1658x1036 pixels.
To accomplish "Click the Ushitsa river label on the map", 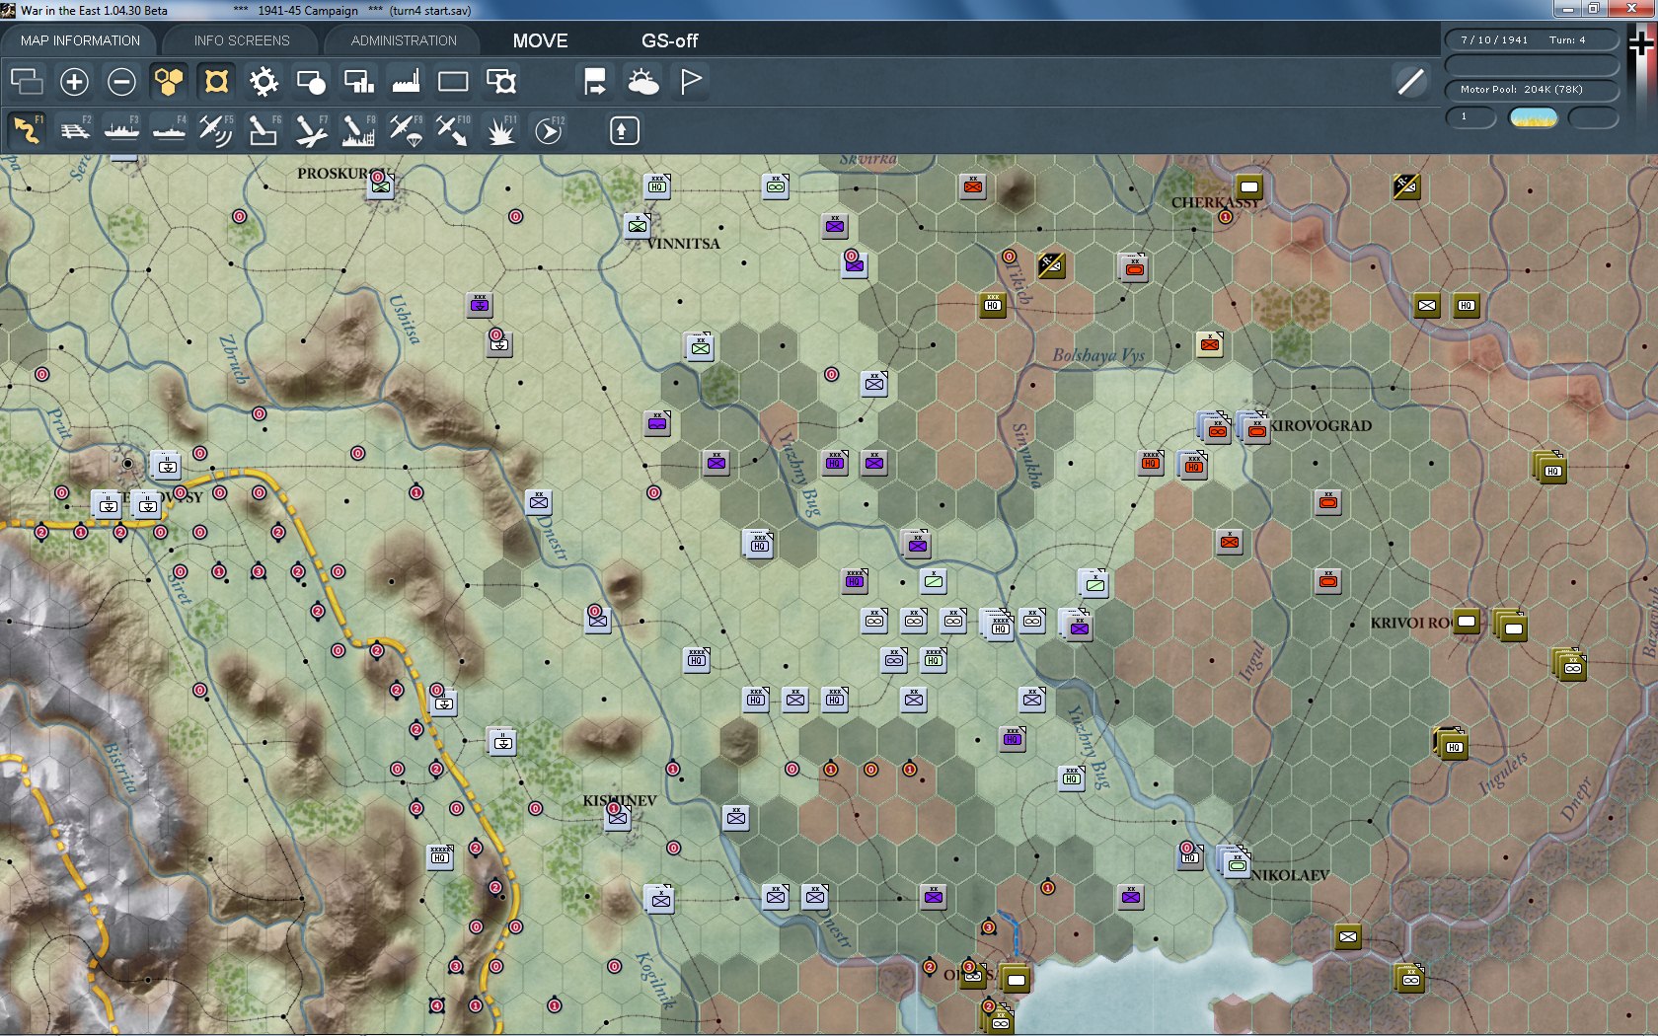I will click(x=405, y=319).
